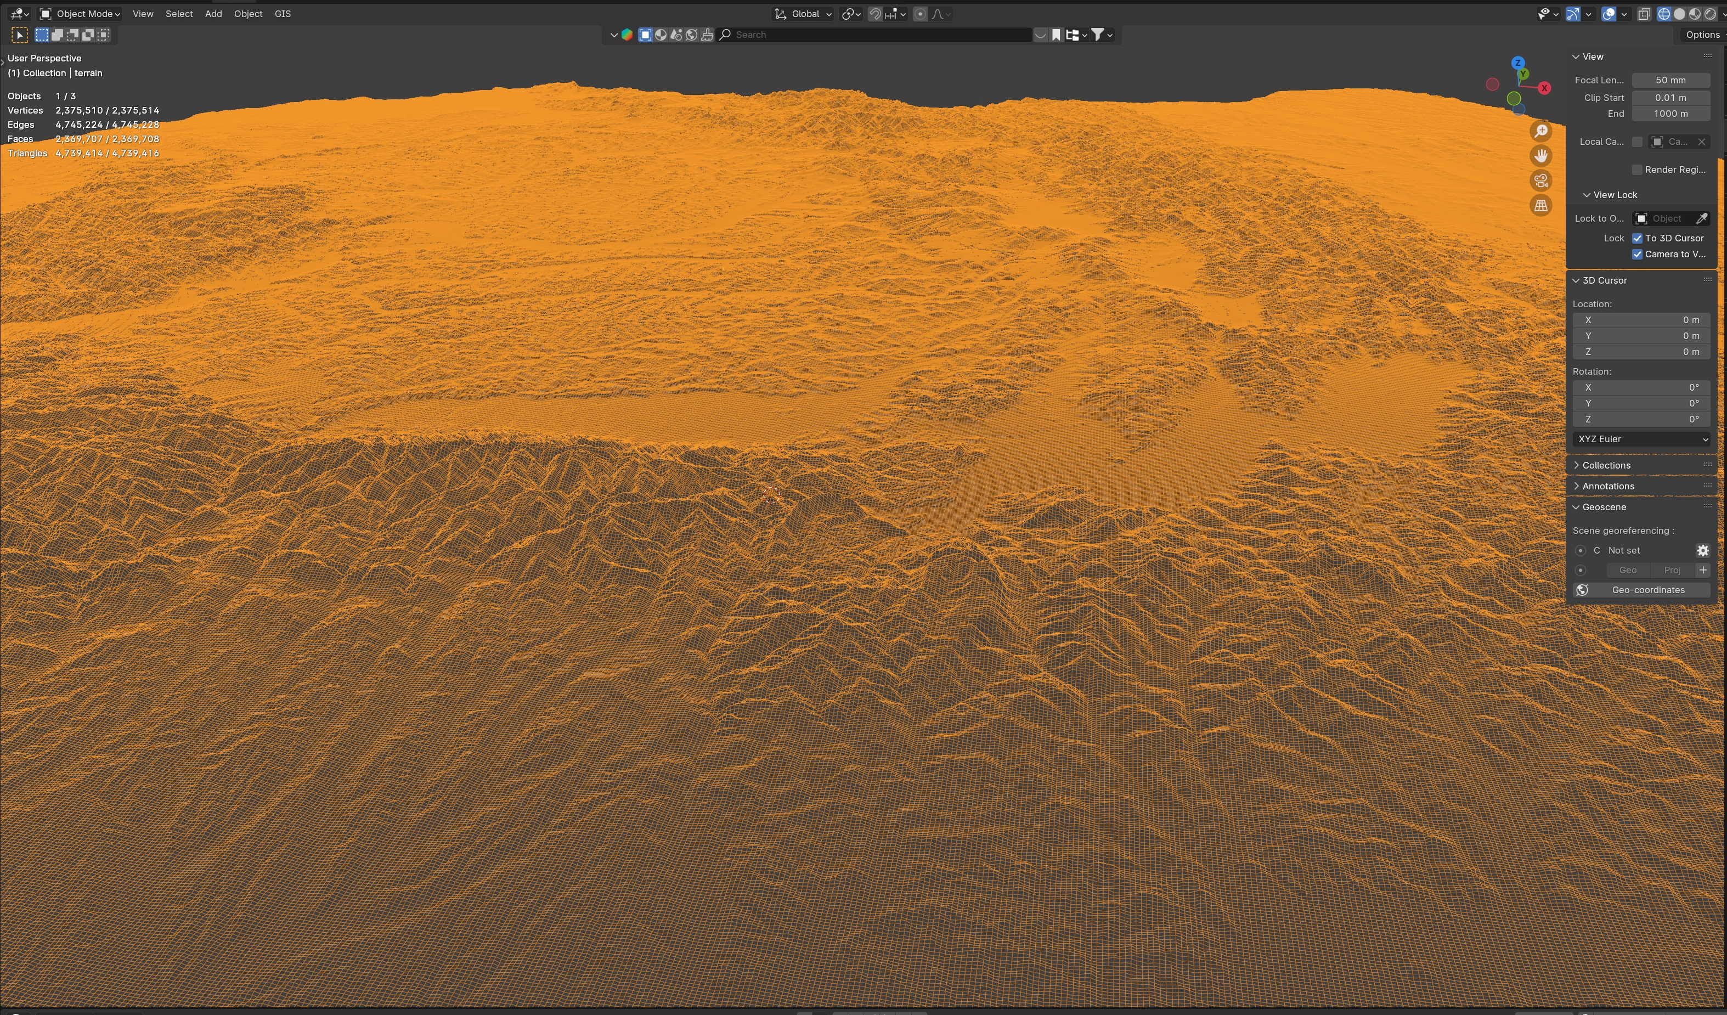
Task: Open the XYZ Euler rotation dropdown
Action: (1641, 439)
